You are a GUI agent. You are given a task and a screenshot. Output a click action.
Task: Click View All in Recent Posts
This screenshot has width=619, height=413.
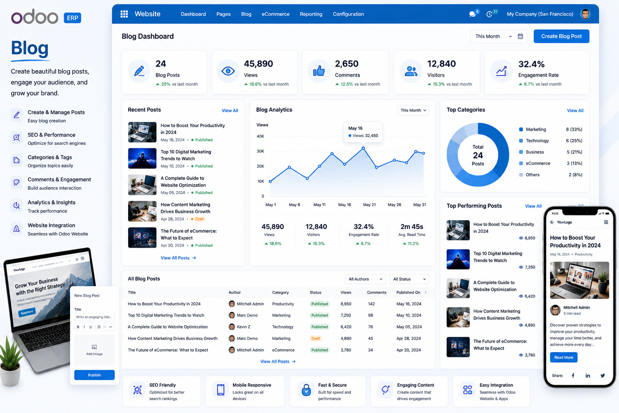[230, 111]
